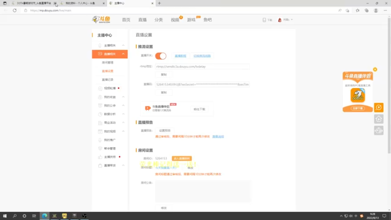Screen dimensions: 391x220
Task: Expand the 我的视频 section chevron
Action: [x=123, y=131]
